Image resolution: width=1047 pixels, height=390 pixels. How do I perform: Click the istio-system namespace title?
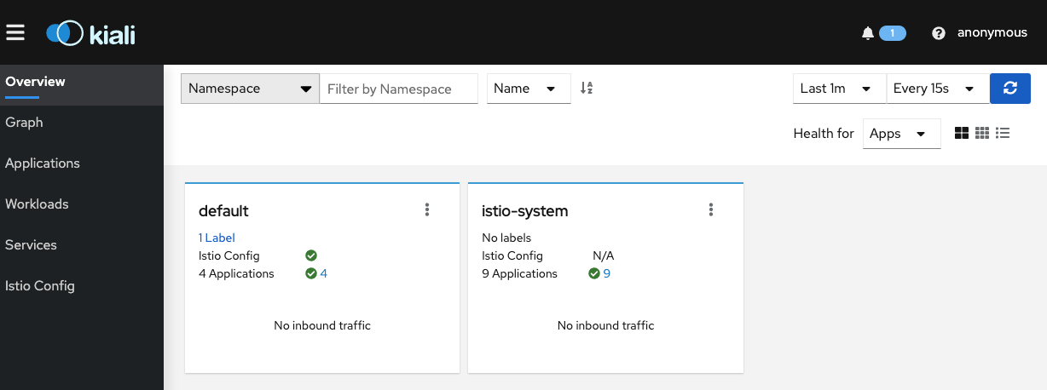[525, 210]
